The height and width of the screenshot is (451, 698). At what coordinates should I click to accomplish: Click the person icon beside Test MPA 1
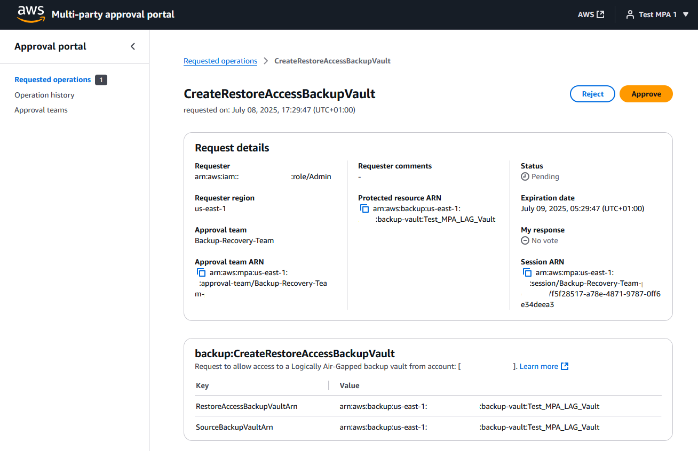pos(630,14)
